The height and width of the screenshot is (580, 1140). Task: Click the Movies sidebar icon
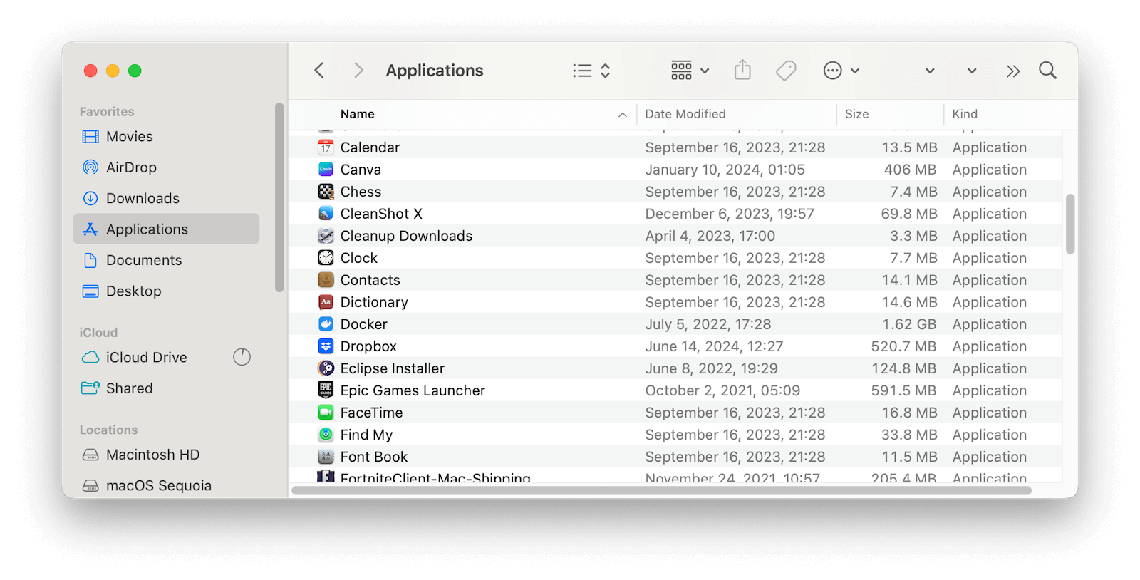(90, 137)
